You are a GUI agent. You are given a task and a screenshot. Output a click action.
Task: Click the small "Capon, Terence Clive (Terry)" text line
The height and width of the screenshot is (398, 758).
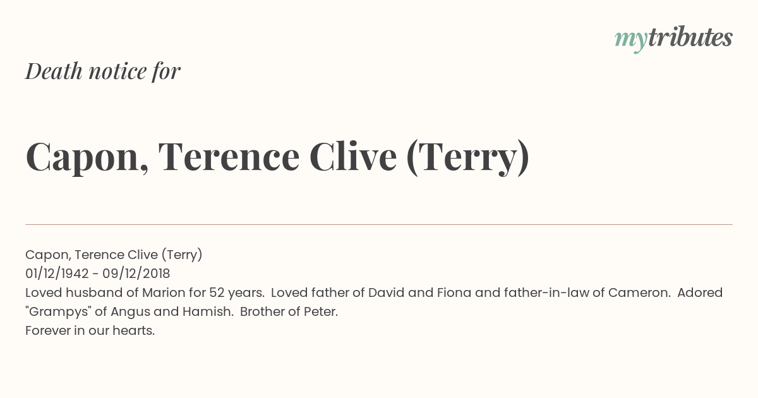coord(114,255)
